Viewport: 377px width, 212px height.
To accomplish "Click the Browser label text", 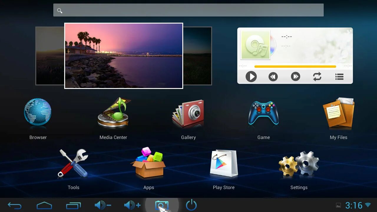I will pos(38,138).
